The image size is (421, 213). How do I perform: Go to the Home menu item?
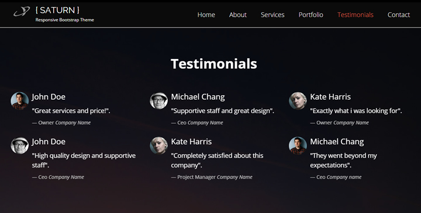pyautogui.click(x=206, y=15)
